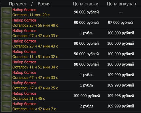The width and height of the screenshot is (141, 113).
Task: Click icon of lot with 50 000 рублей bid
Action: (7, 54)
